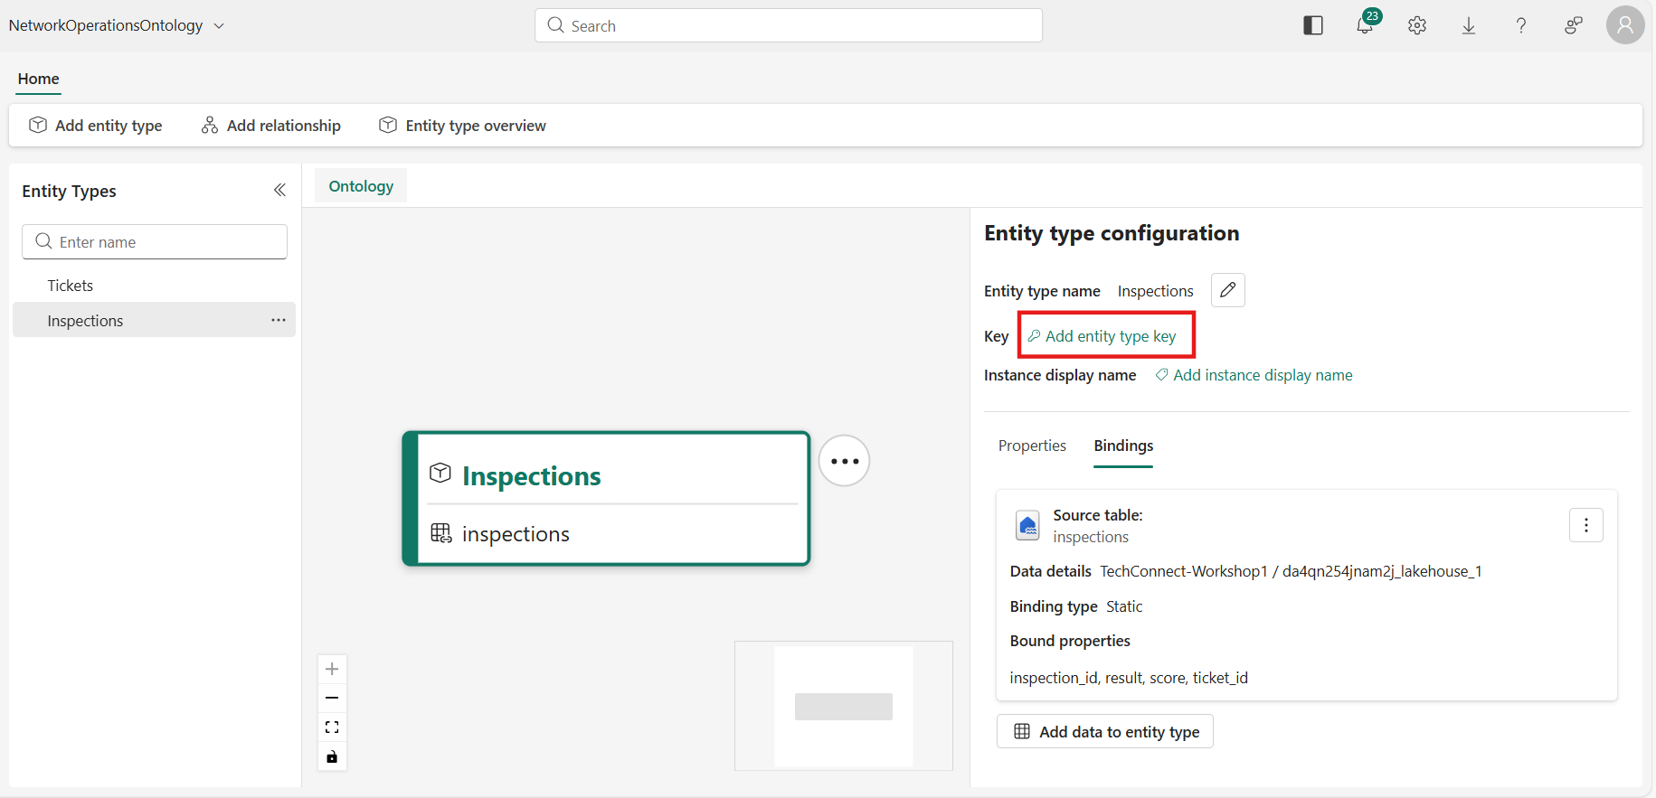Select the Home ribbon tab
This screenshot has width=1656, height=798.
coord(38,79)
